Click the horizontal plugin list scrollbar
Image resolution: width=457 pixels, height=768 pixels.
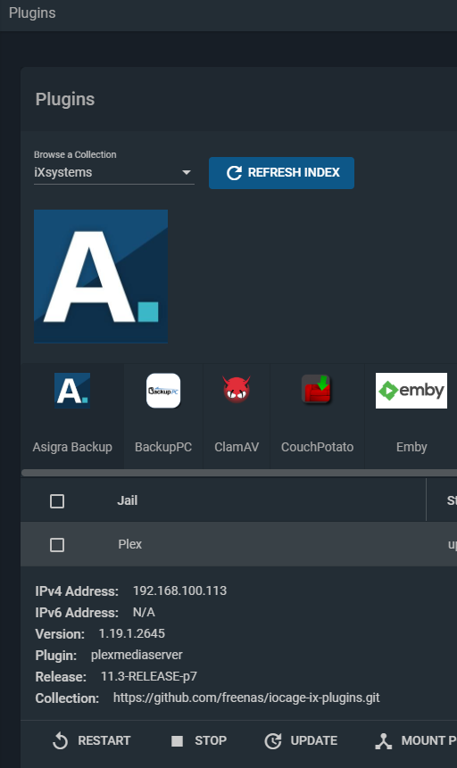click(239, 473)
